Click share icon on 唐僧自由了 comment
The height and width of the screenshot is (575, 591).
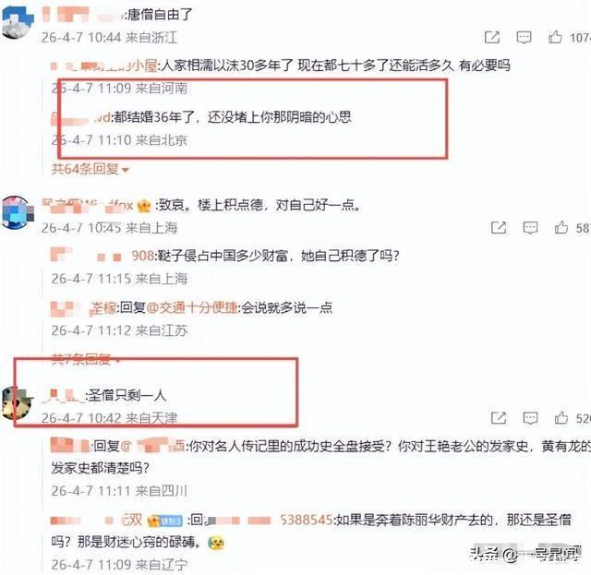pos(492,37)
